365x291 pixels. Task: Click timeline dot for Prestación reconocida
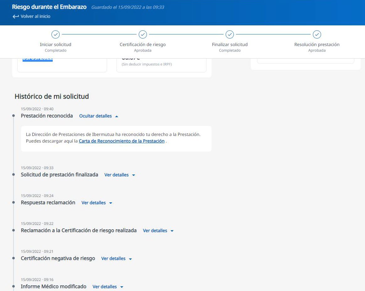click(13, 116)
